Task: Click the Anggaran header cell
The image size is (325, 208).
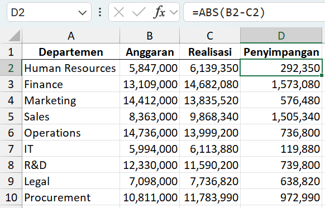Action: pyautogui.click(x=150, y=51)
